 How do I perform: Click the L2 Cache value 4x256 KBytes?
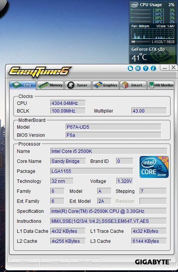coord(68,241)
